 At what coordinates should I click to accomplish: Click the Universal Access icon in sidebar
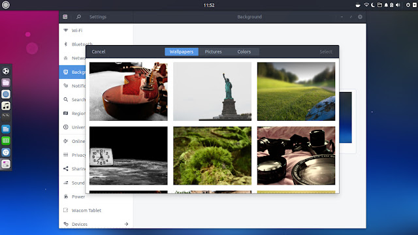click(65, 127)
